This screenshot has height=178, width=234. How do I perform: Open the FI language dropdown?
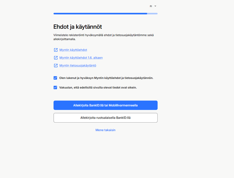[x=153, y=6]
